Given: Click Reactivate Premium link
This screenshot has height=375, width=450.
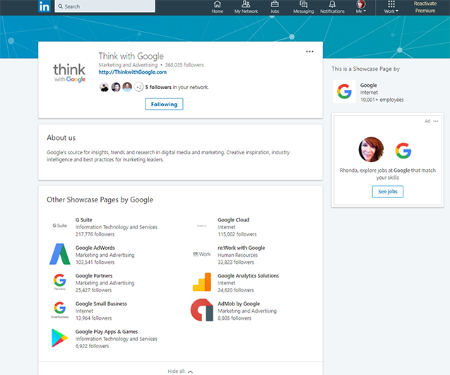Looking at the screenshot, I should tap(425, 7).
